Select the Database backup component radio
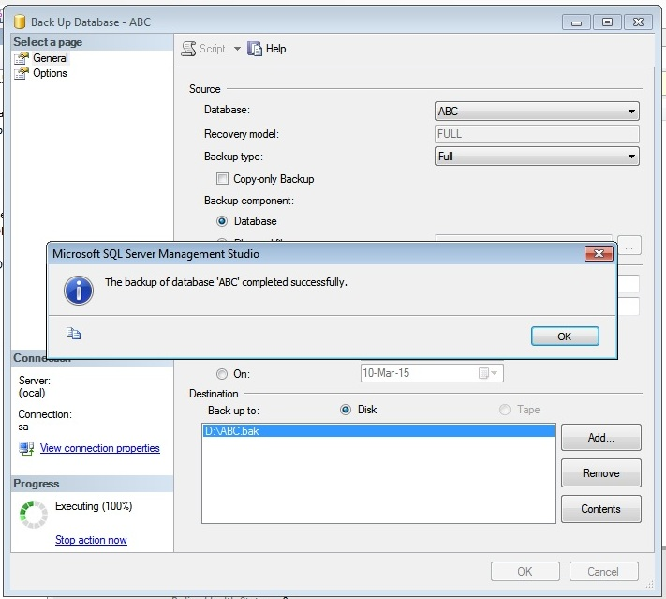The image size is (666, 599). click(x=222, y=221)
